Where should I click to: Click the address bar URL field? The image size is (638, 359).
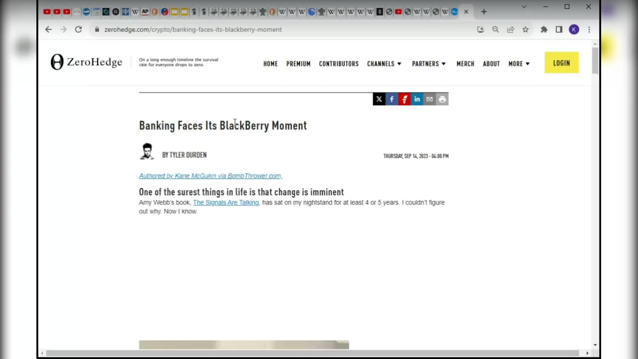click(284, 29)
